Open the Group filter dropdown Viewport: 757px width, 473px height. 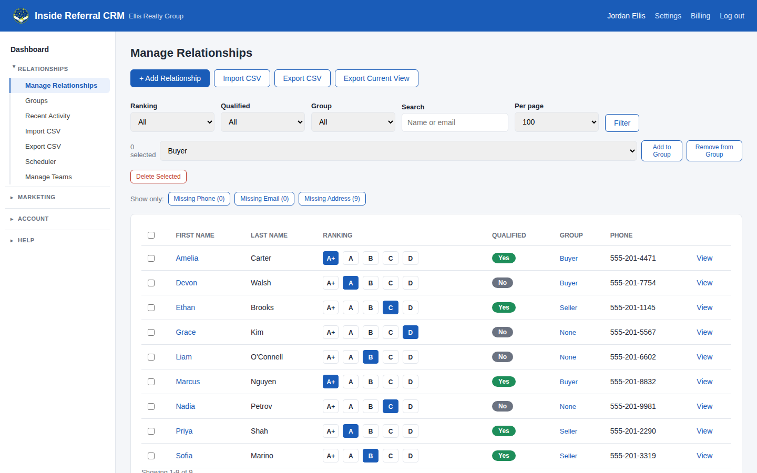(353, 122)
